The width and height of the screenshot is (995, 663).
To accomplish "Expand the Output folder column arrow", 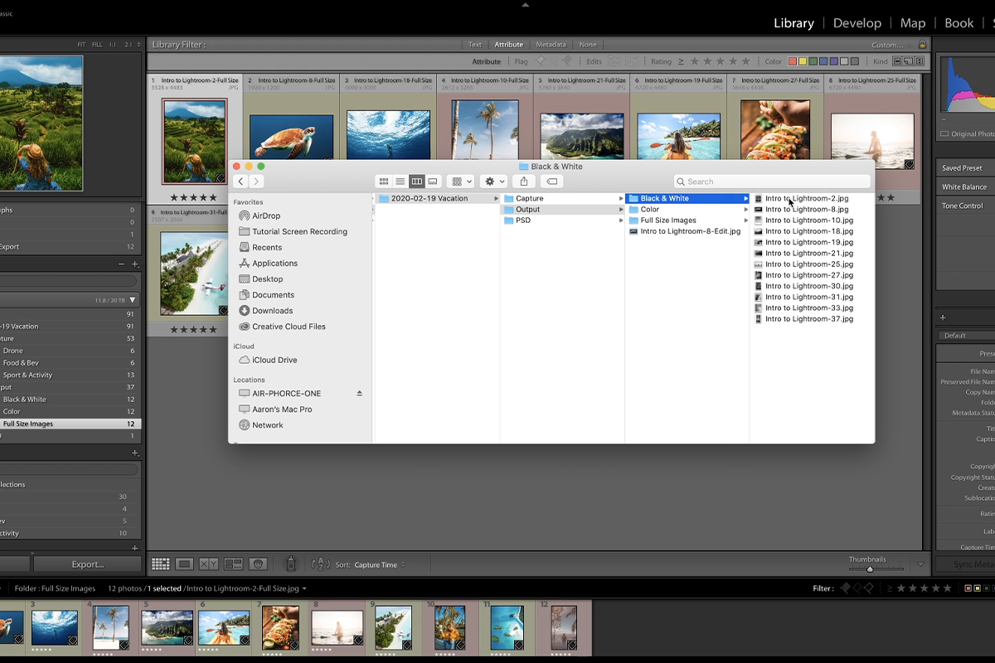I will click(x=620, y=209).
